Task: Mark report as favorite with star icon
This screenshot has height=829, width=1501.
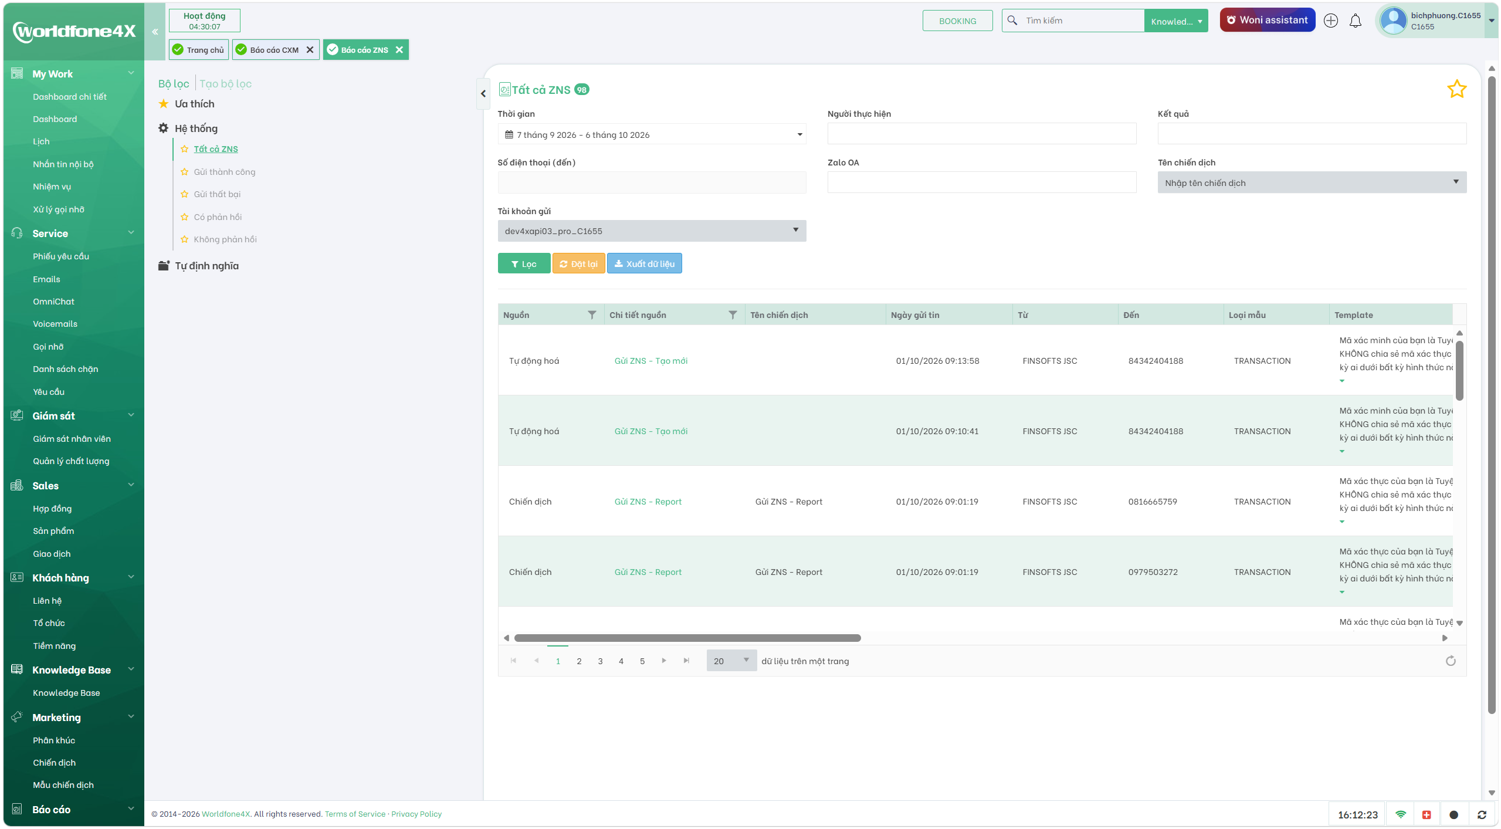Action: (x=1456, y=89)
